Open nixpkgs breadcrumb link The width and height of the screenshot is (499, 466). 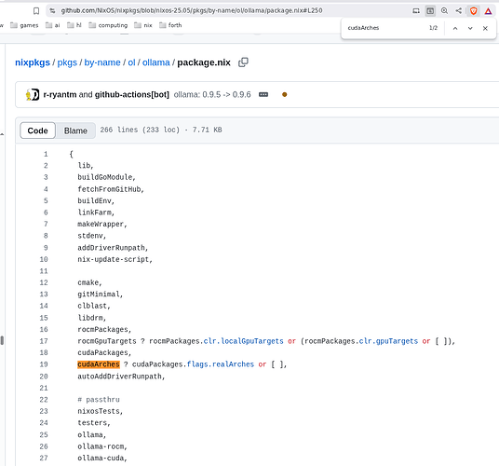pos(33,62)
